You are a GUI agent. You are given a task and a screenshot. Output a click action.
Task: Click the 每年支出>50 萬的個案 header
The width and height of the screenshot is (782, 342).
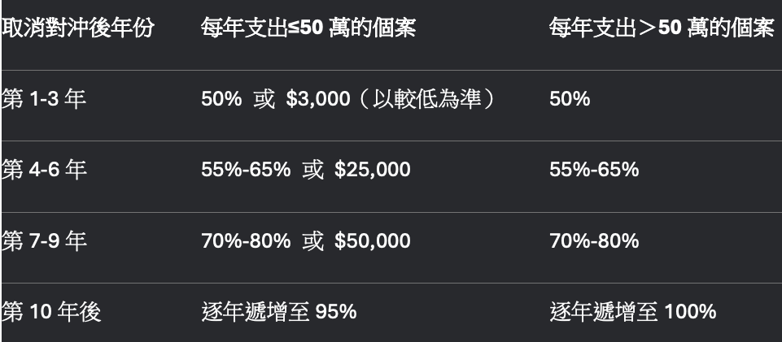[662, 29]
